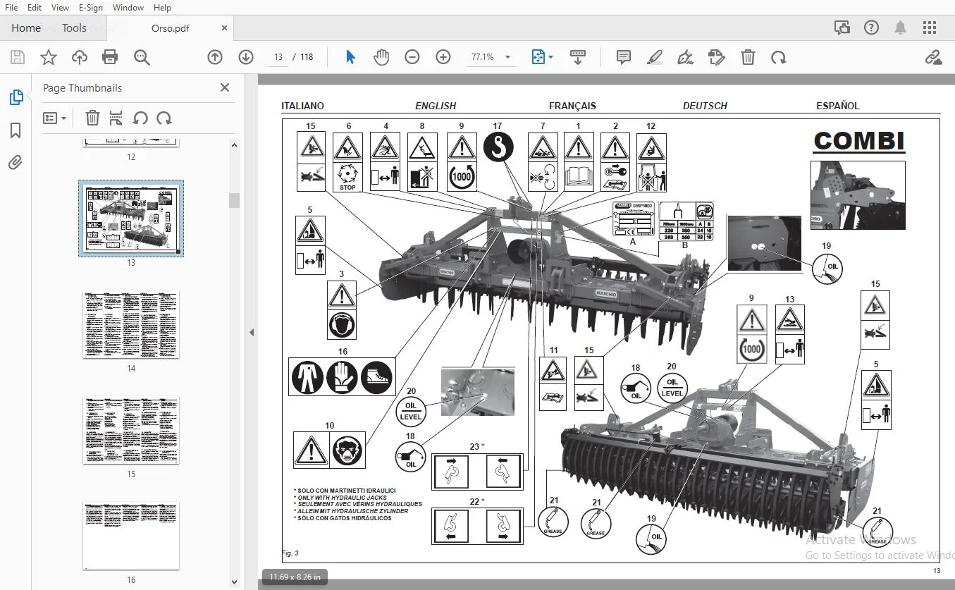Open the Attachments paperclip panel
Screen dimensions: 955x590
click(x=16, y=163)
